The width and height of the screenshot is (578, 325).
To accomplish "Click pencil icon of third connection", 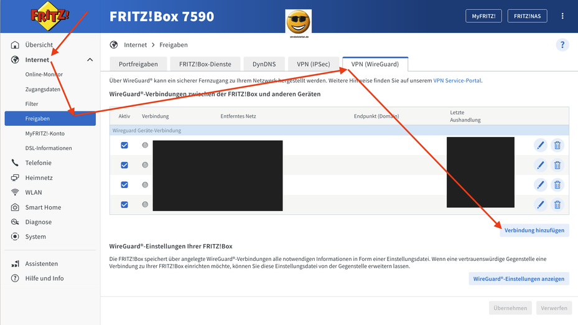I will [x=540, y=185].
